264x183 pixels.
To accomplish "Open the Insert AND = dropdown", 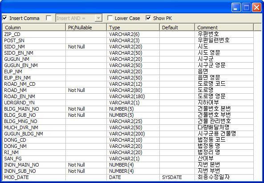I will pyautogui.click(x=98, y=18).
